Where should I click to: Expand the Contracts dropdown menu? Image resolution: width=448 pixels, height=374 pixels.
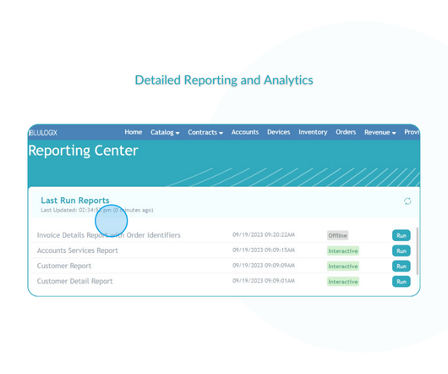point(205,132)
